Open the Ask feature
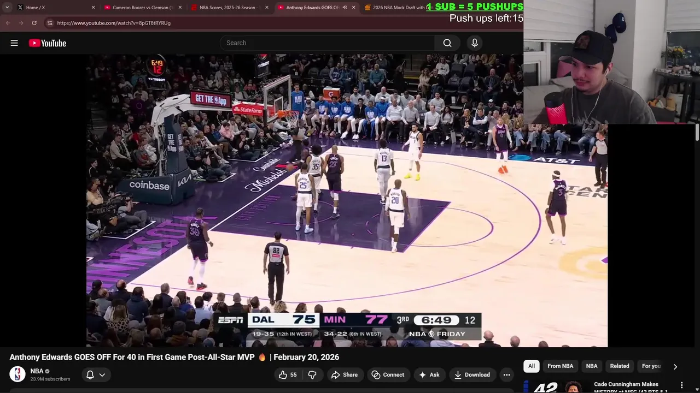Image resolution: width=700 pixels, height=393 pixels. click(429, 374)
